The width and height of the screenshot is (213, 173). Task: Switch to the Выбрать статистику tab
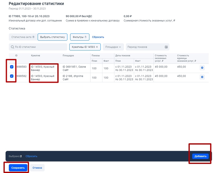[x=53, y=37]
